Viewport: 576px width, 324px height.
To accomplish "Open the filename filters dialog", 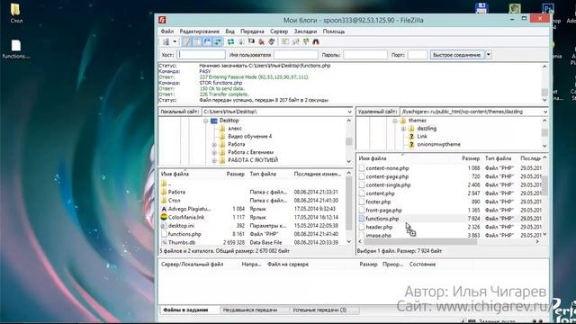I will [x=285, y=42].
